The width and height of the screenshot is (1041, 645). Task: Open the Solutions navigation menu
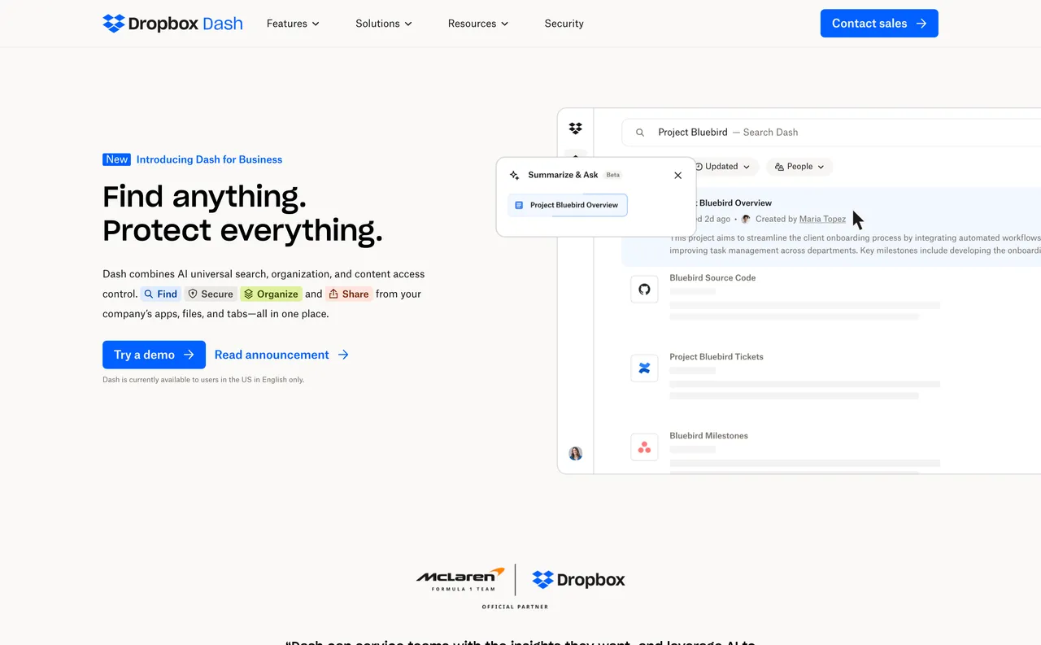(x=383, y=24)
